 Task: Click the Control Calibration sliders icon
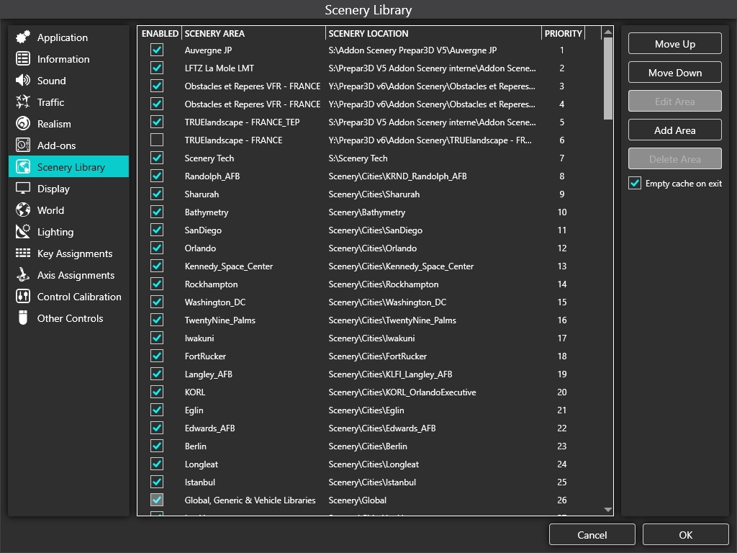coord(23,297)
